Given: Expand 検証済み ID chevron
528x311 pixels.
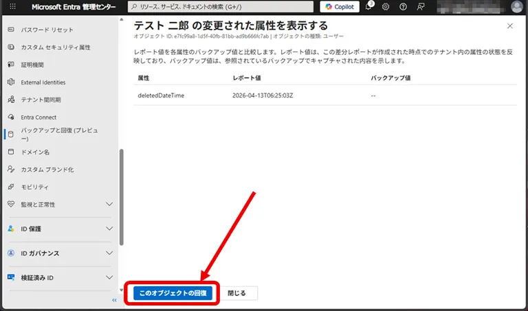Looking at the screenshot, I should pyautogui.click(x=109, y=277).
